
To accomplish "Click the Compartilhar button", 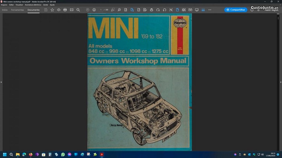I will 236,10.
